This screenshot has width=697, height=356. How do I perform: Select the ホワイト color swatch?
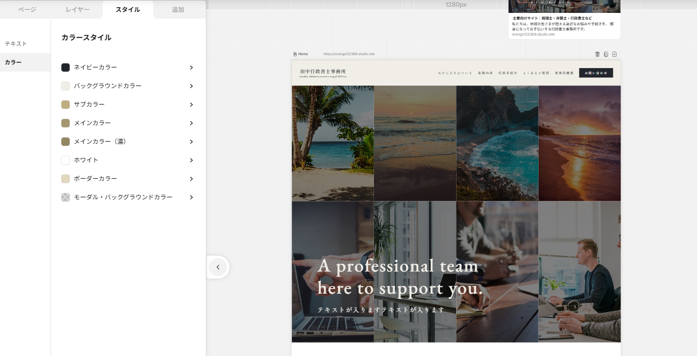(66, 160)
